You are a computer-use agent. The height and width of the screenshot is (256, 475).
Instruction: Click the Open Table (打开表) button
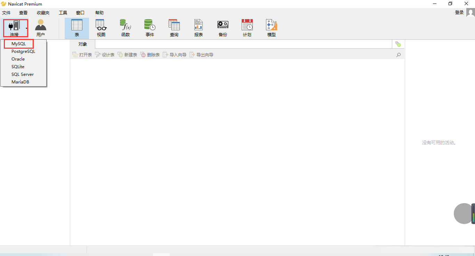82,55
